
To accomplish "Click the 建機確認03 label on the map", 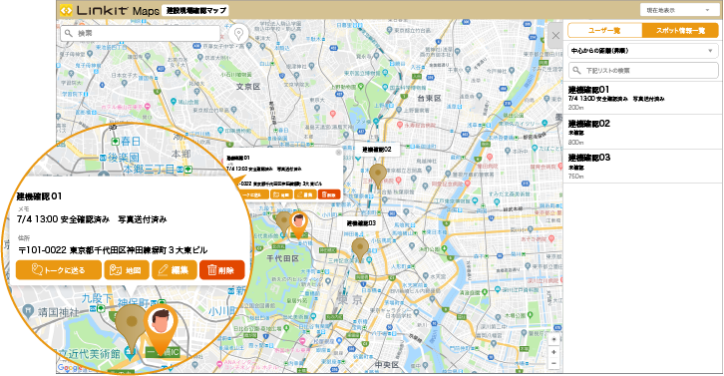I will tap(362, 223).
